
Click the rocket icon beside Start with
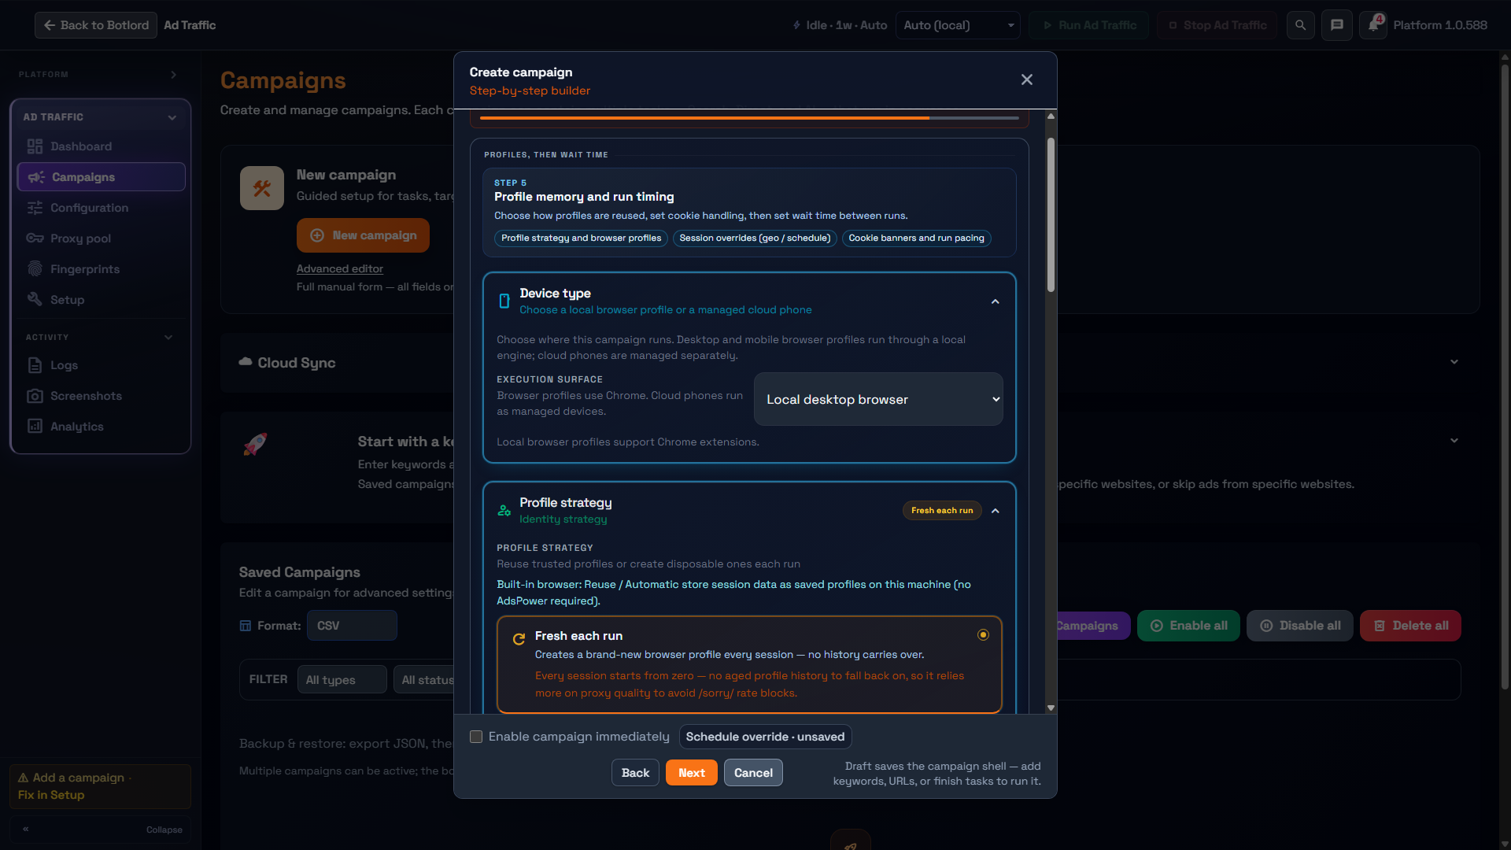click(255, 444)
